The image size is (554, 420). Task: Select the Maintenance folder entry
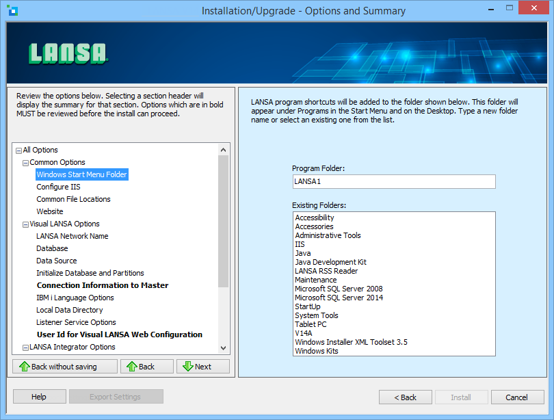315,280
